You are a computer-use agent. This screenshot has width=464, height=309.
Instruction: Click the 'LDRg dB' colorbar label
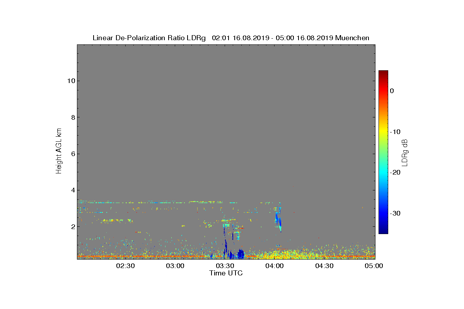[405, 152]
